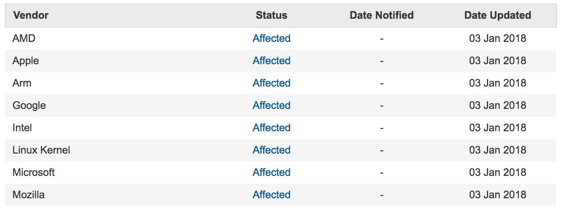Click the Affected link for Arm

(x=271, y=83)
